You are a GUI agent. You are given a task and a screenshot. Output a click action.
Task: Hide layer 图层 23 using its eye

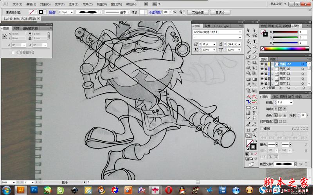262,74
